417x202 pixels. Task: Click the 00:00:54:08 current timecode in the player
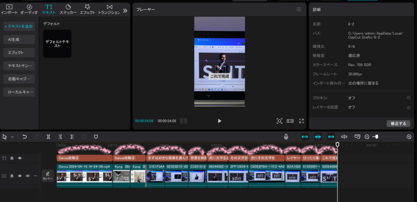pyautogui.click(x=144, y=121)
